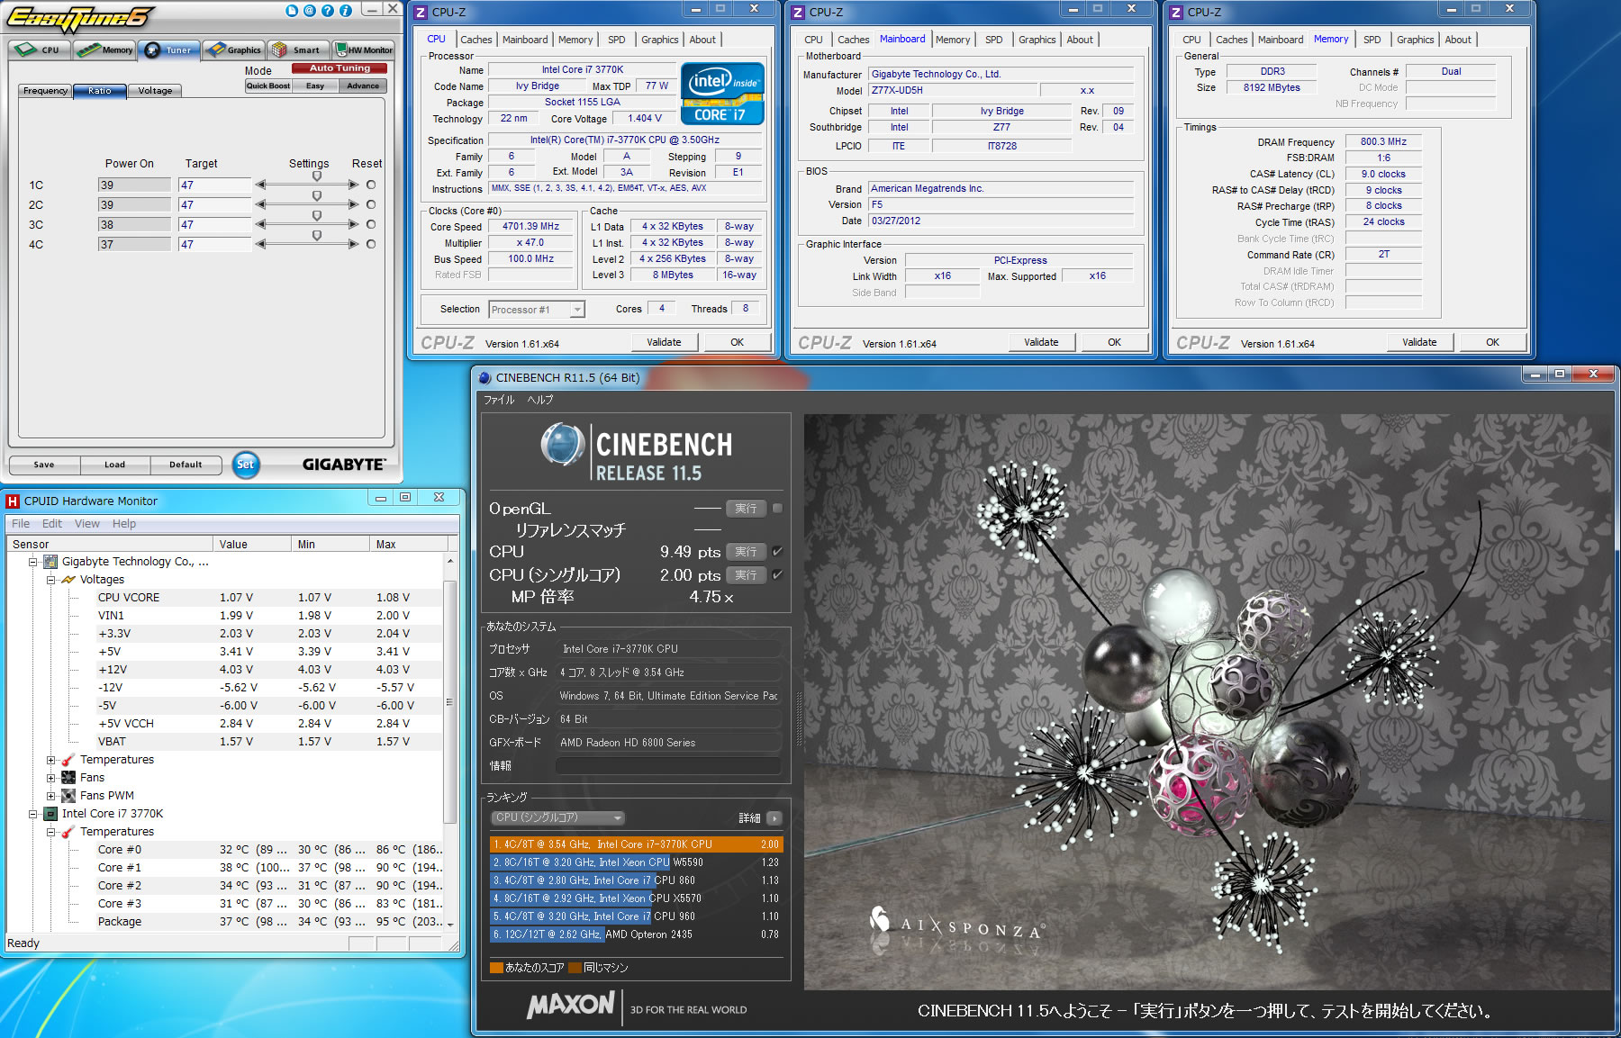
Task: Open the EasyTune6 document icon at top
Action: click(x=291, y=11)
